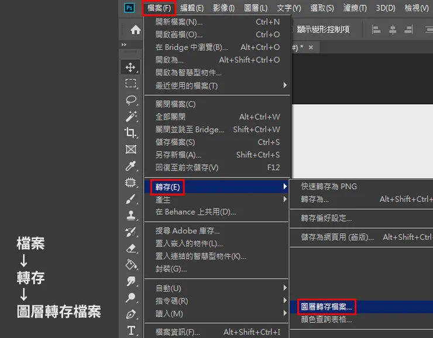
Task: Open the 圖層(L) menu
Action: click(x=256, y=8)
